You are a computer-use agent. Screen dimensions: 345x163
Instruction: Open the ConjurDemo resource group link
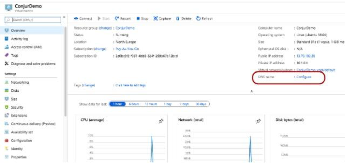coord(125,28)
